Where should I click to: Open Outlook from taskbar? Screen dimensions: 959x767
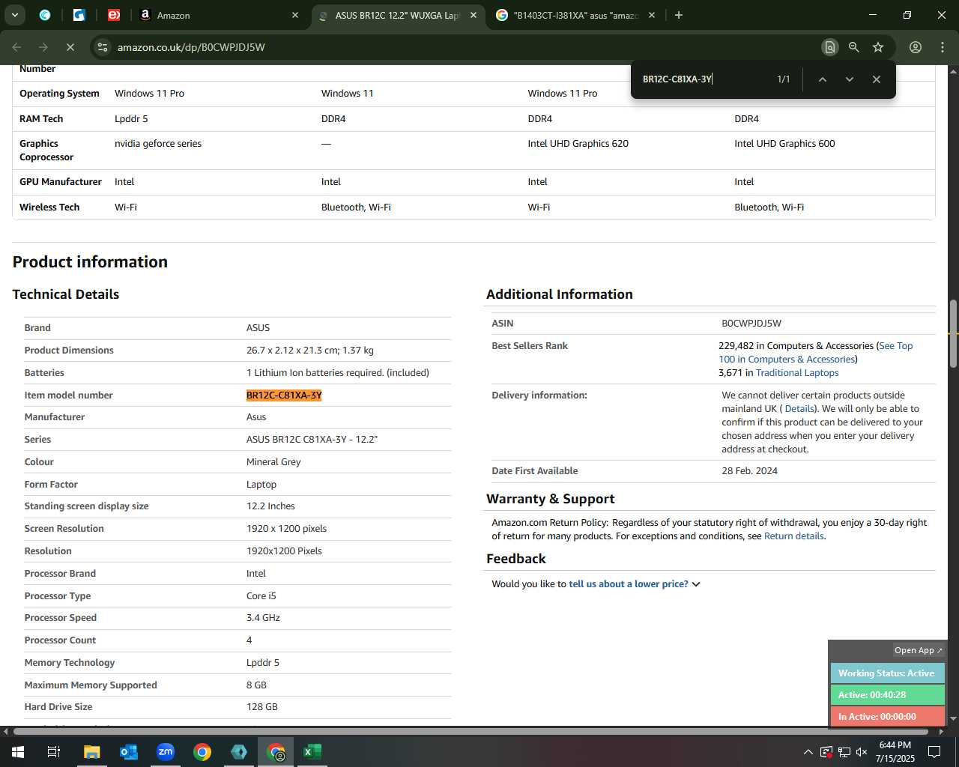(129, 751)
